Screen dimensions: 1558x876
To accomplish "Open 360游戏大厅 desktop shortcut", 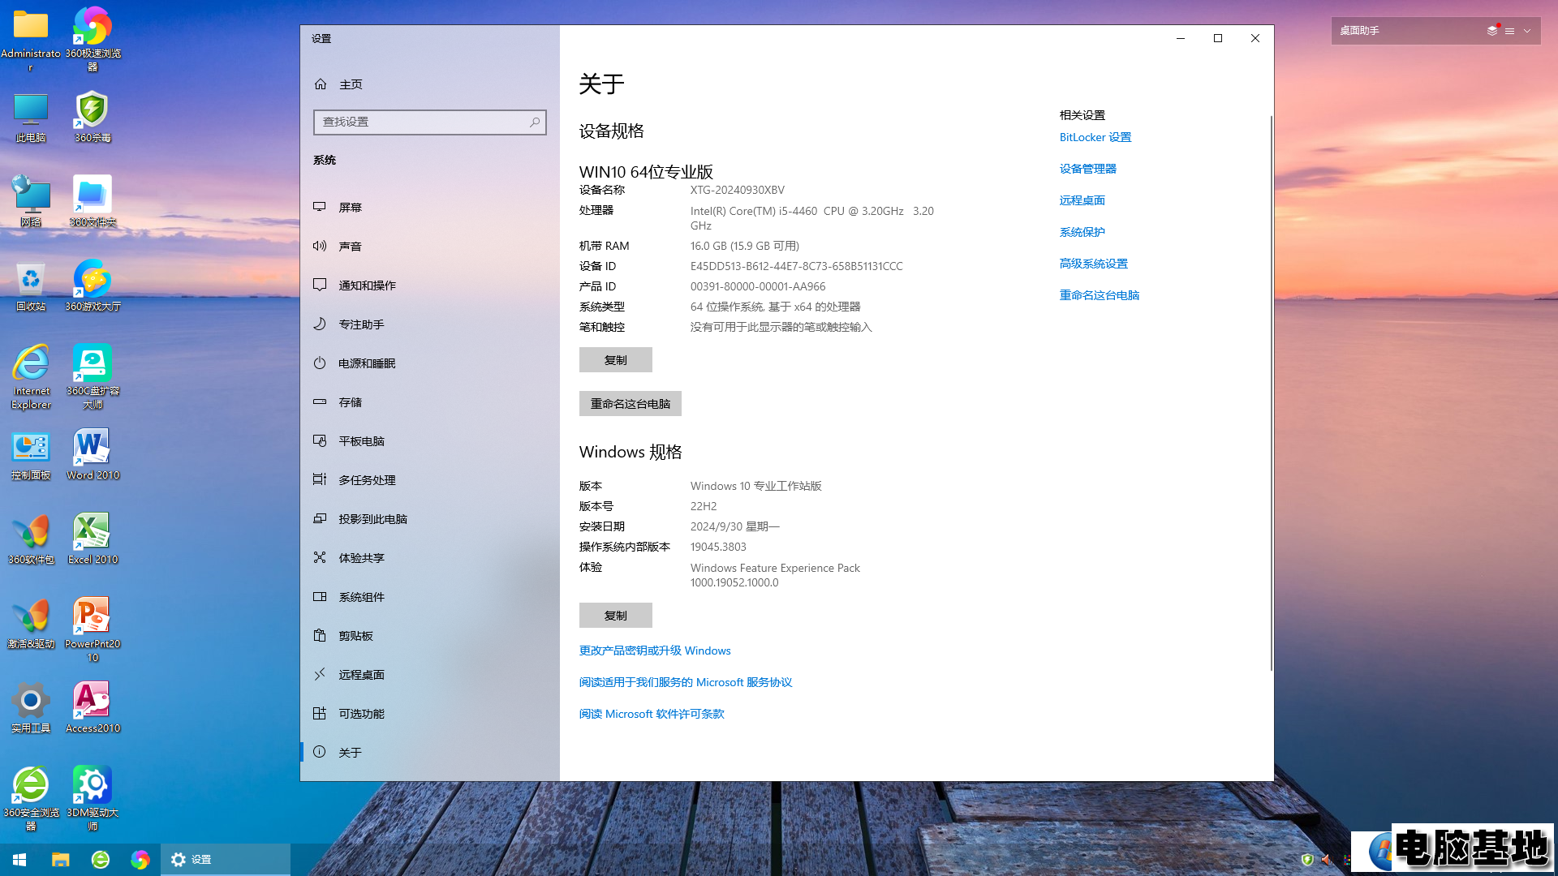I will tap(93, 286).
